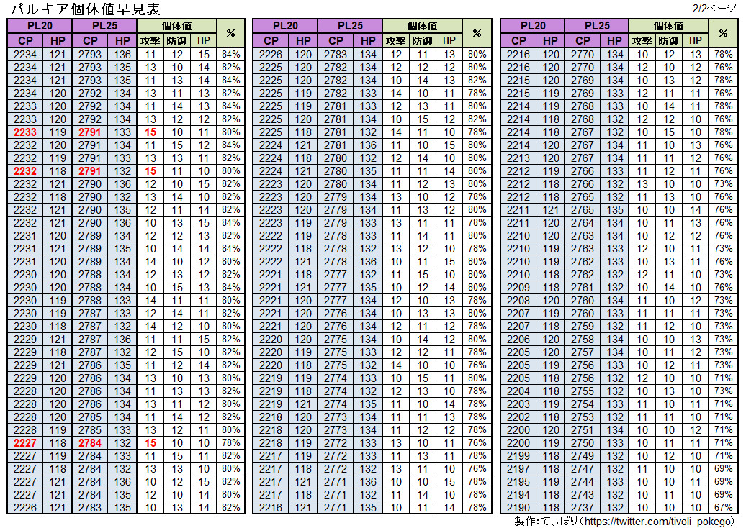
Task: Click the red 15 in the red 2232 row
Action: click(x=150, y=171)
